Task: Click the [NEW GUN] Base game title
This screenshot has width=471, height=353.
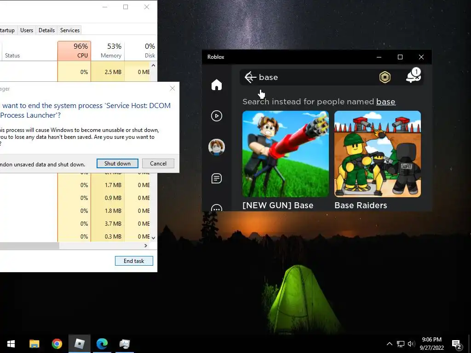Action: tap(277, 205)
